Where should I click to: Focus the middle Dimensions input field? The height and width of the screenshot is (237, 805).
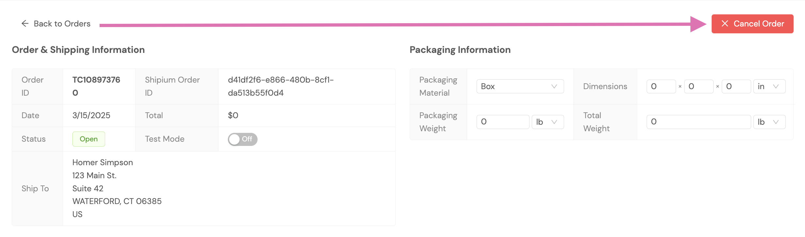click(x=698, y=87)
